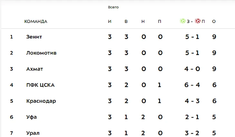The height and width of the screenshot is (137, 235).
Task: Click the КОМАНДА column header
Action: pos(36,21)
